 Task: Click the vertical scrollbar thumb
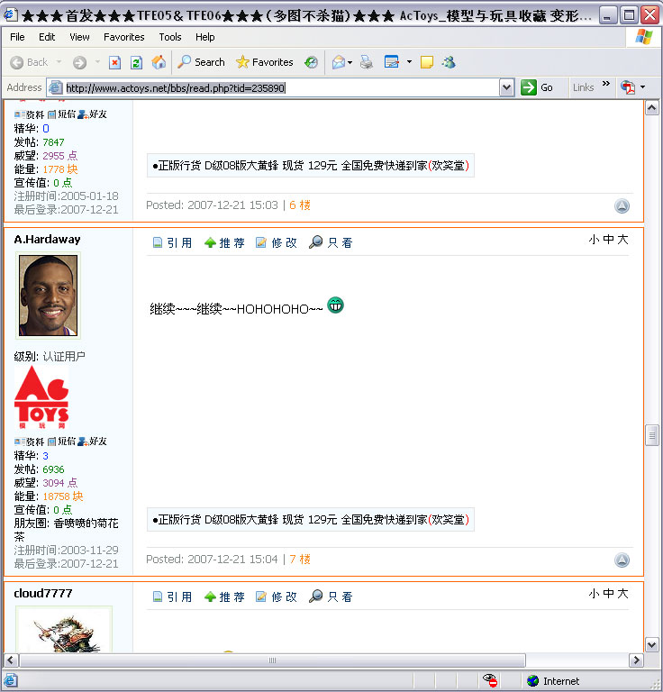pos(652,435)
